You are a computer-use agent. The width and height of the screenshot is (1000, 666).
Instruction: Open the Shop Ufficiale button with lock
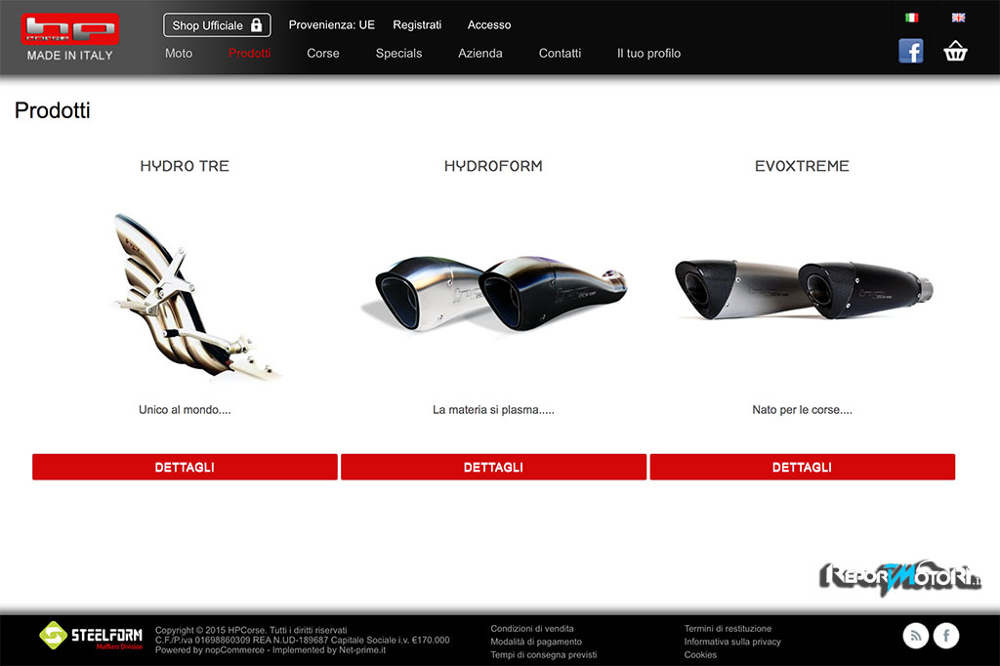(217, 25)
